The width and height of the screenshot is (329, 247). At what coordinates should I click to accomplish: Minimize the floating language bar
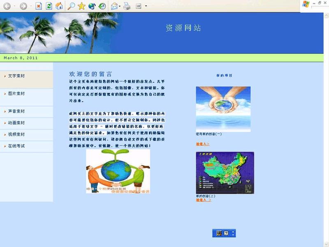coord(233,231)
